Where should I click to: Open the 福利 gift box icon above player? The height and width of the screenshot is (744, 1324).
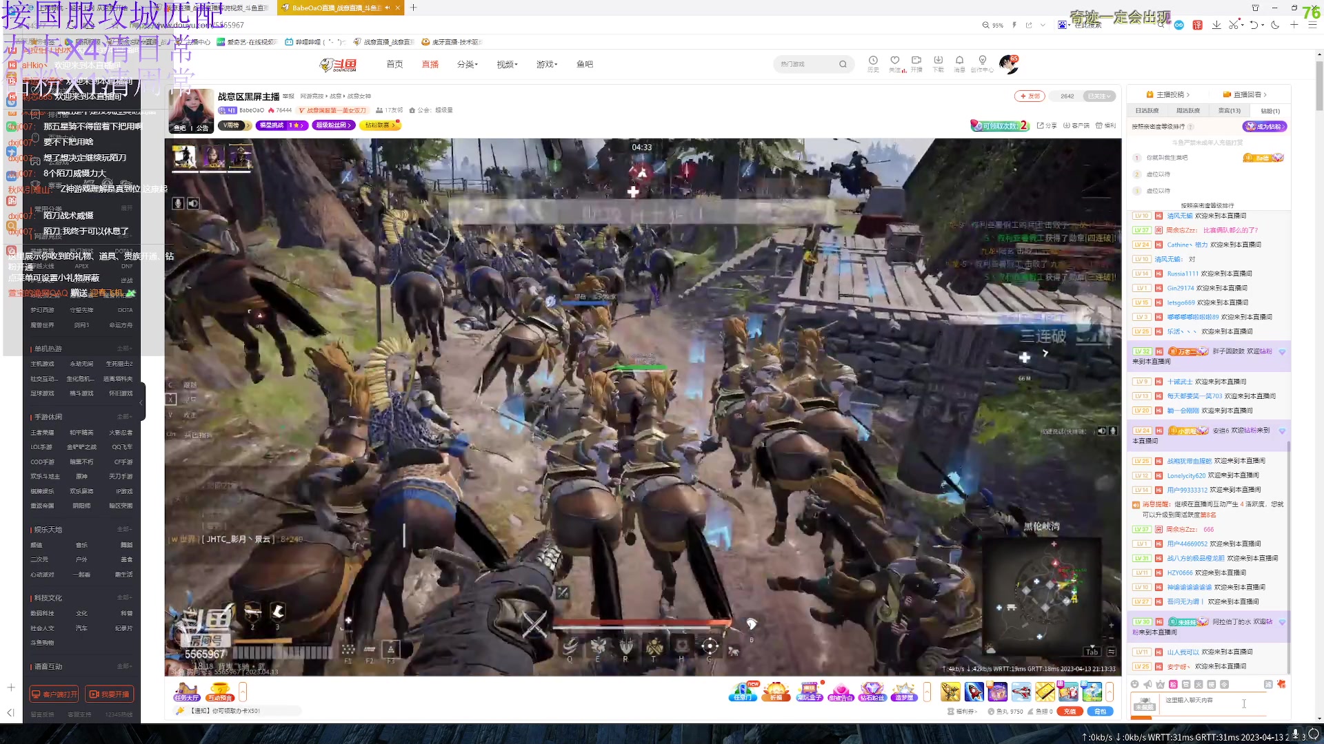(1105, 125)
